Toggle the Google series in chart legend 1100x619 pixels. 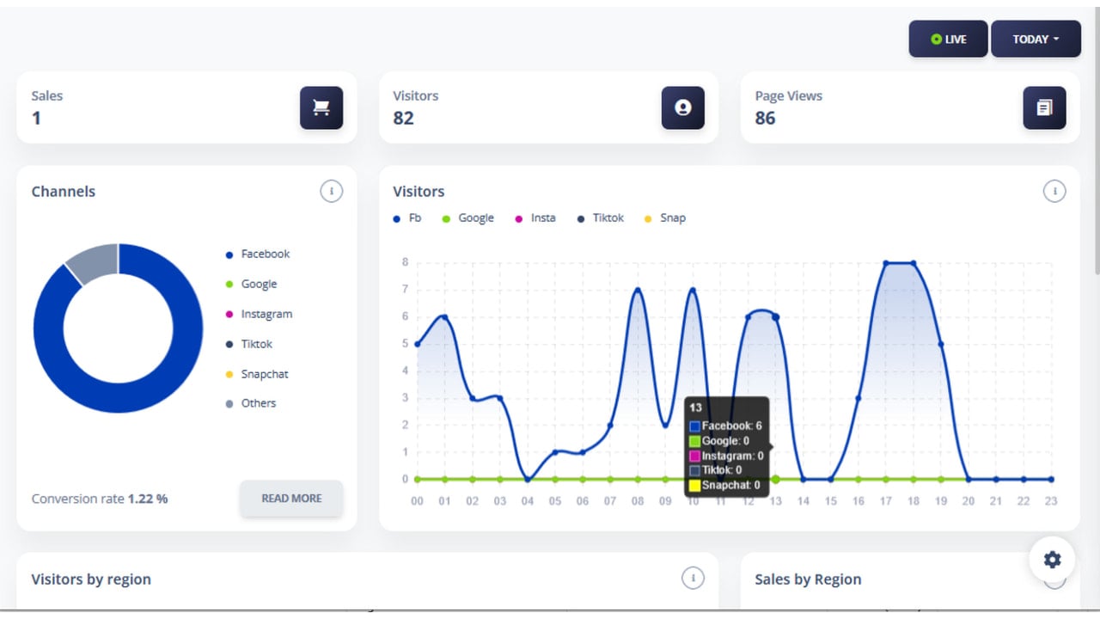(x=467, y=218)
